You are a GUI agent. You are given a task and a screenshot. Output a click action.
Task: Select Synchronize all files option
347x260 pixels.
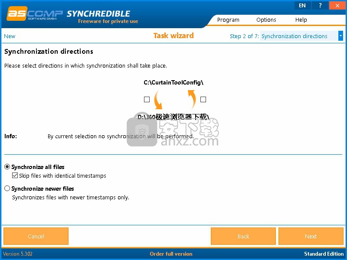(x=35, y=167)
